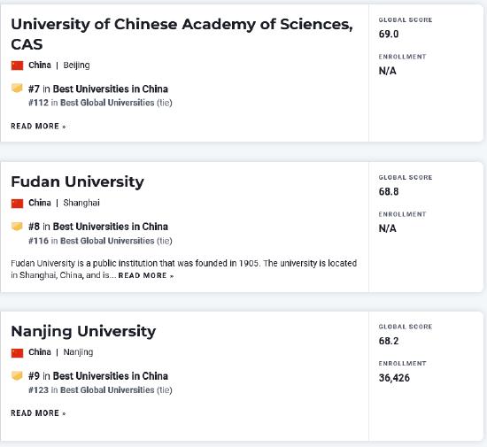Screen dimensions: 487x447
Task: Click READ MORE under the Nanjing University card
Action: click(38, 413)
